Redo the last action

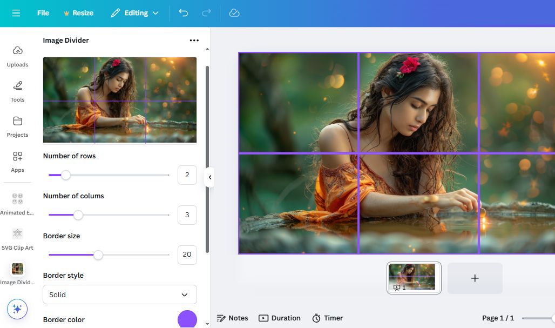(x=206, y=12)
